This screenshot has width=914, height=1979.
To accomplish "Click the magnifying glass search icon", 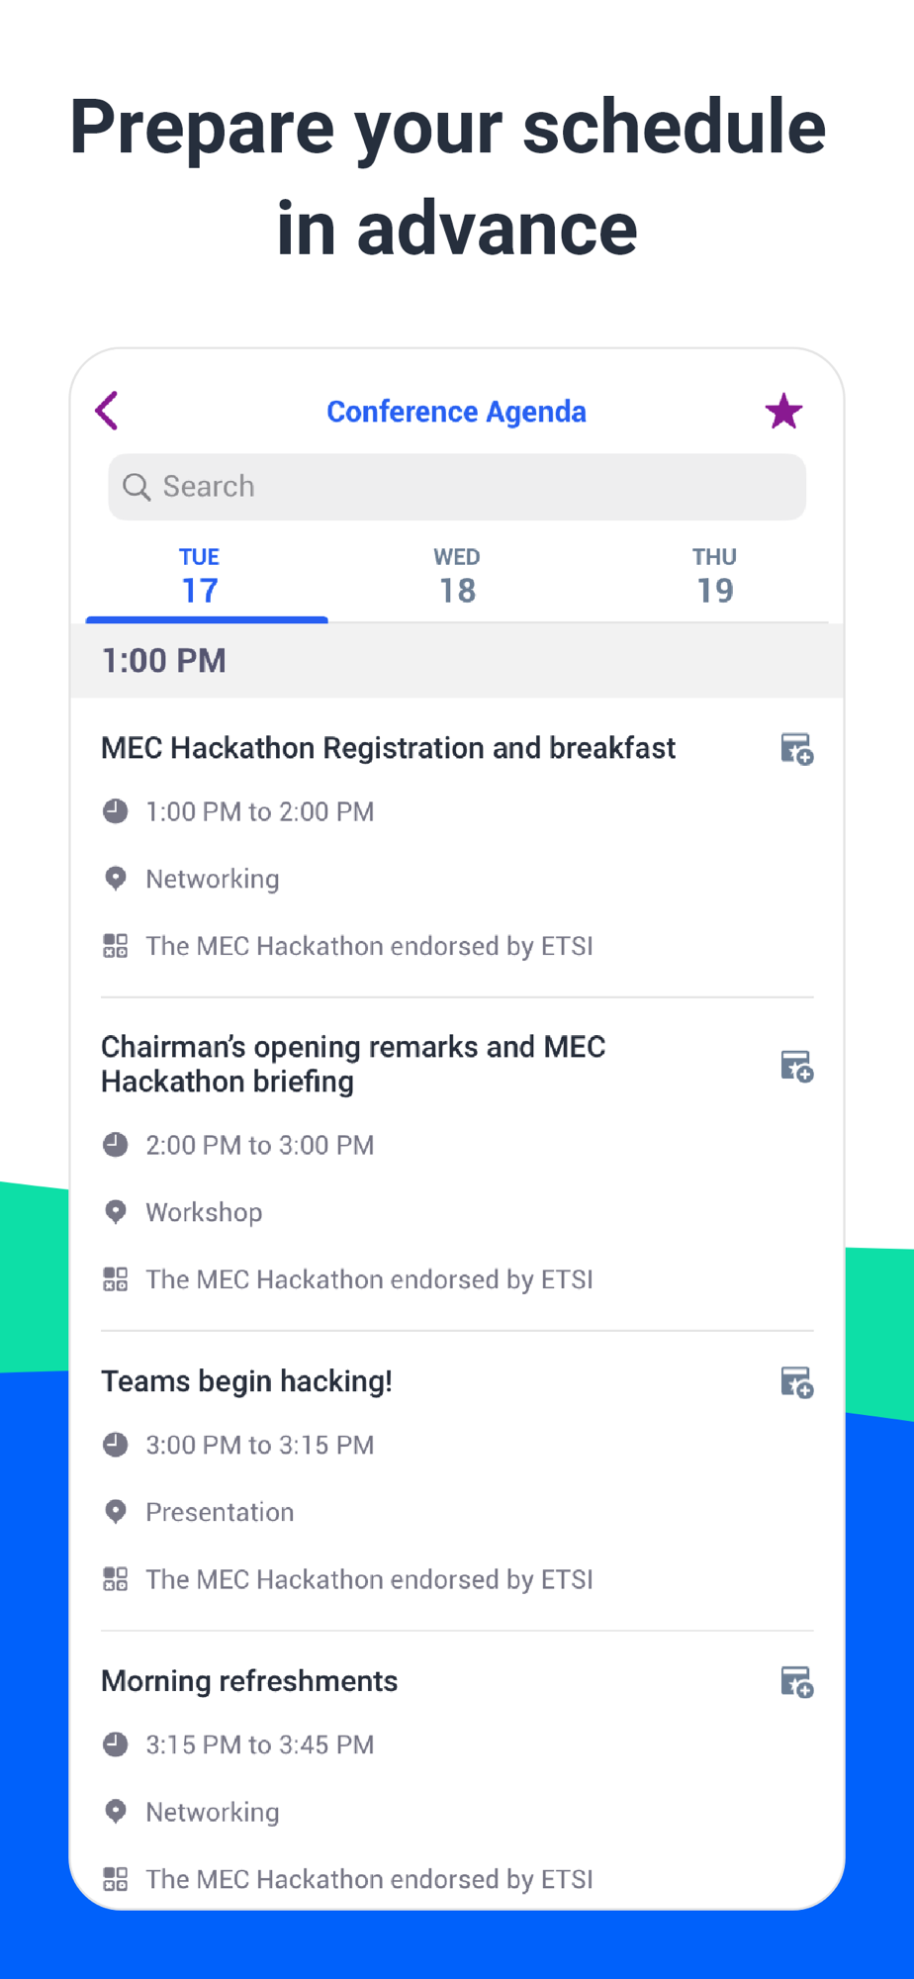I will [x=137, y=487].
